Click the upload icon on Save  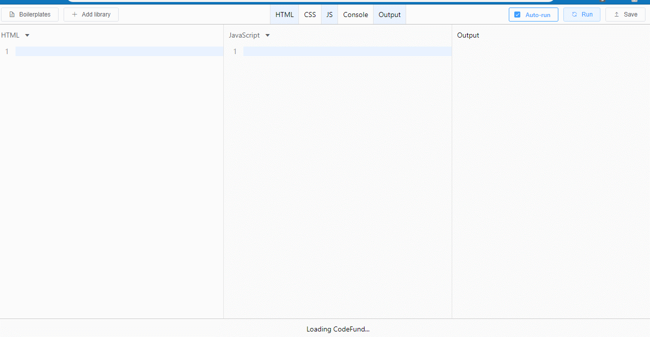[x=616, y=15]
